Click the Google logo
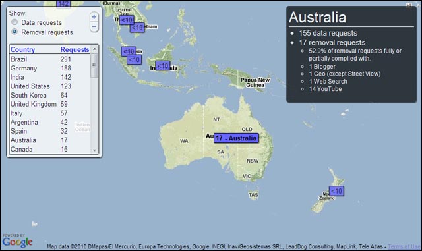This screenshot has height=251, width=422. 17,242
